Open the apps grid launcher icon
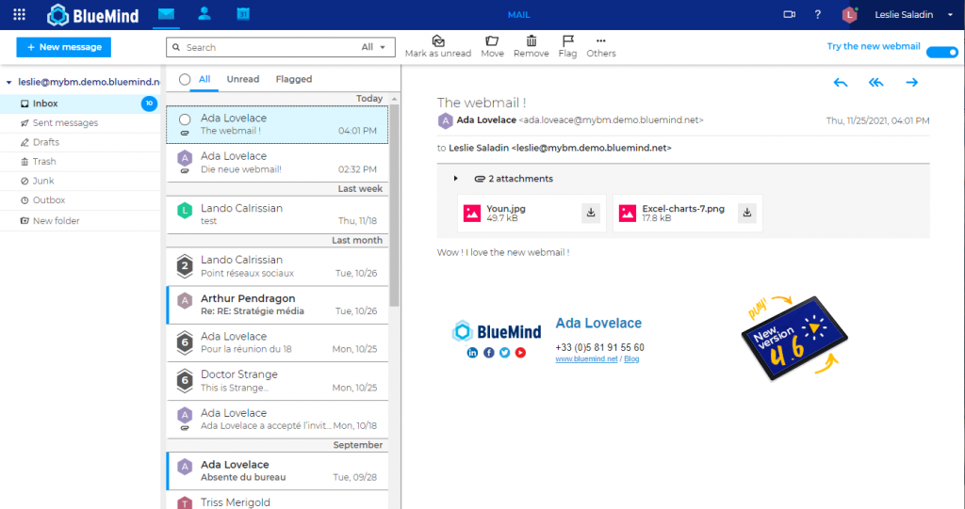 pos(19,14)
